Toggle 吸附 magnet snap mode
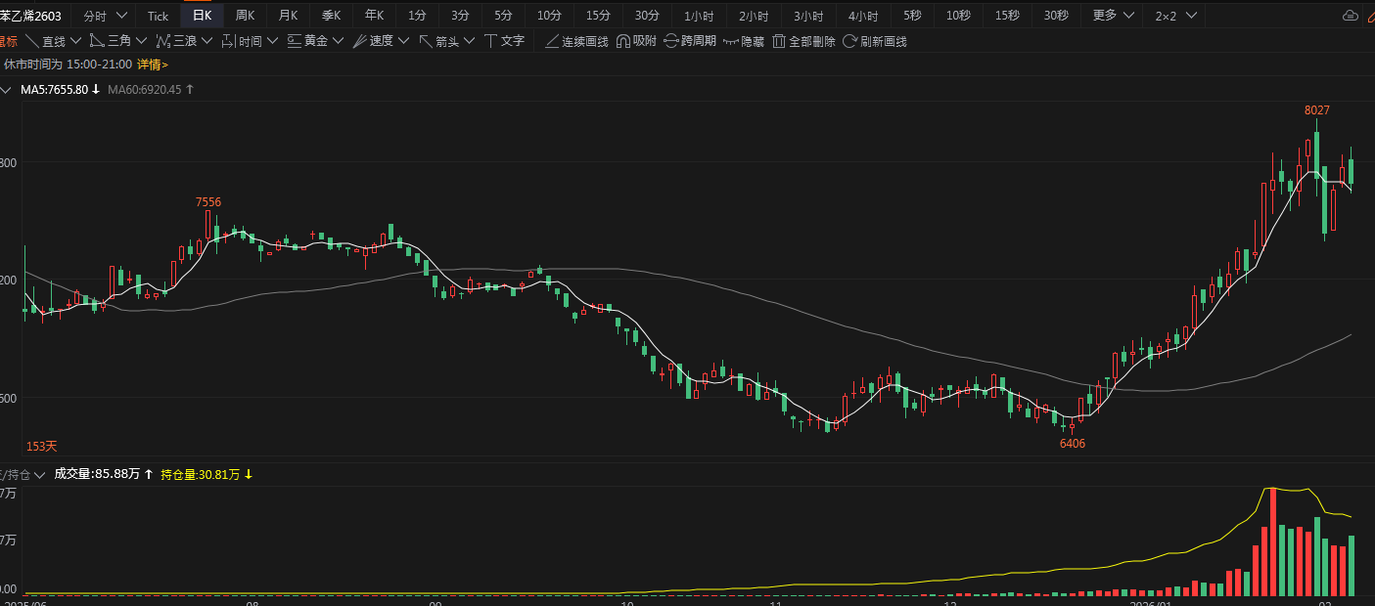 [636, 41]
